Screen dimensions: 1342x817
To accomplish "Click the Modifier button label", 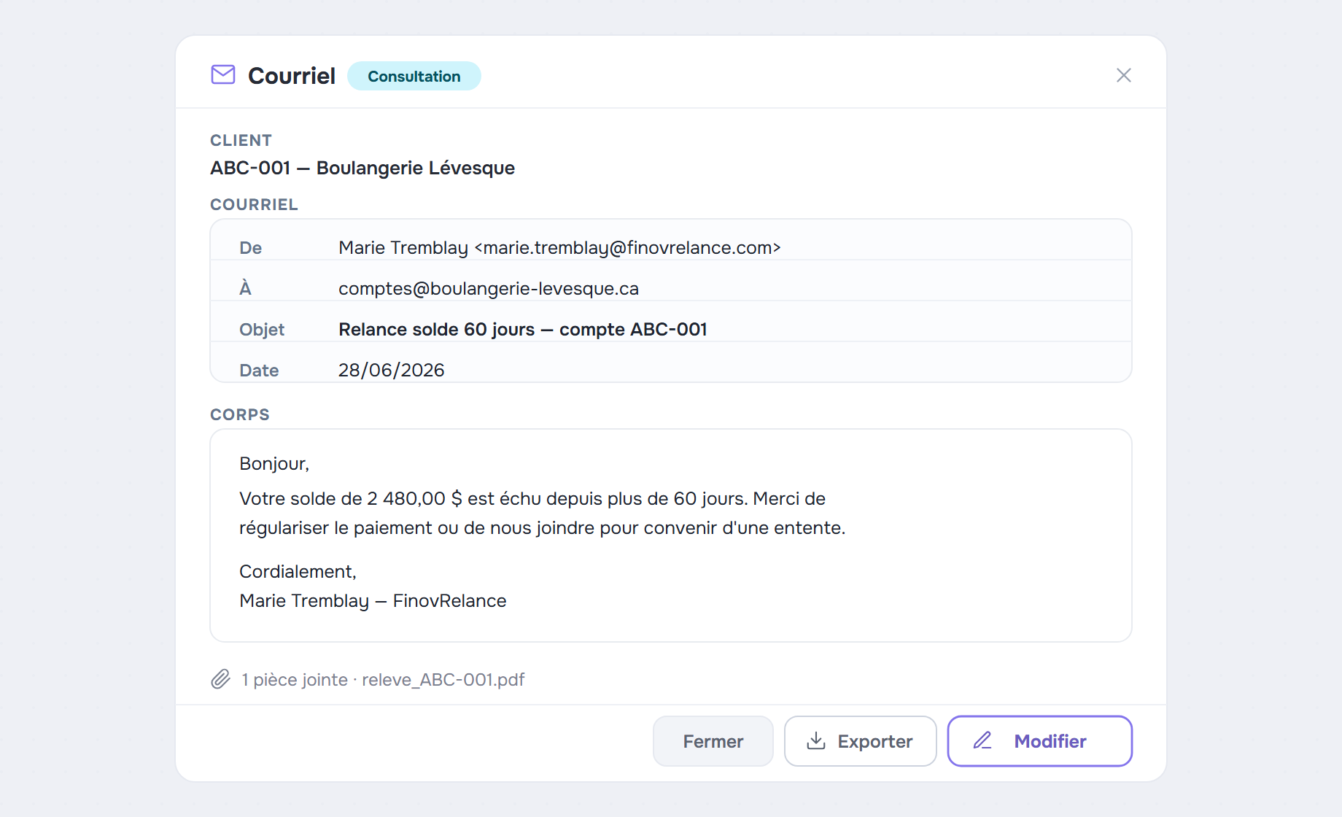I will pos(1050,741).
